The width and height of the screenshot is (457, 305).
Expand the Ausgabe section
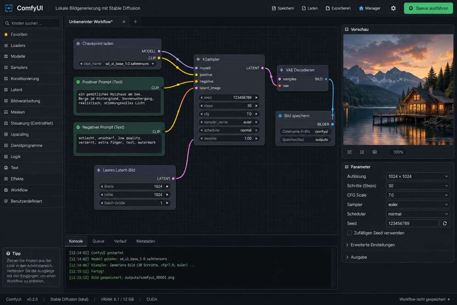point(356,257)
